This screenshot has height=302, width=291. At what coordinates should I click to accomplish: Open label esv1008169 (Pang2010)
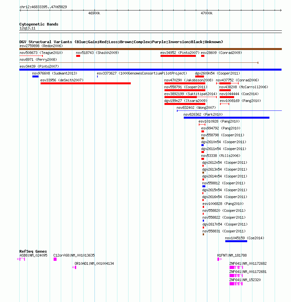pos(240,101)
